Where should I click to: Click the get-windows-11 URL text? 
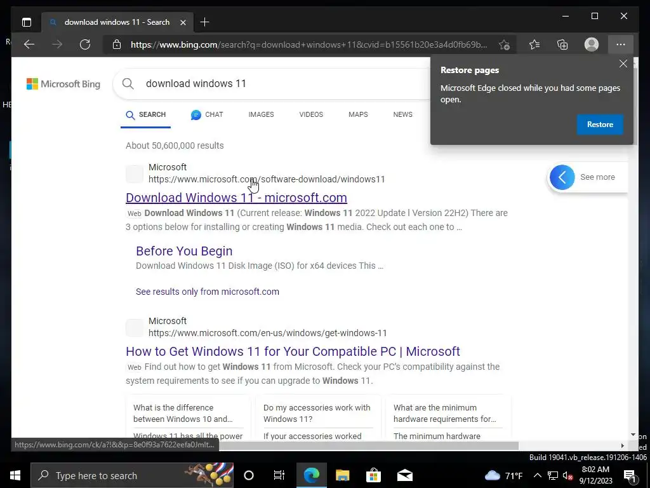(267, 333)
